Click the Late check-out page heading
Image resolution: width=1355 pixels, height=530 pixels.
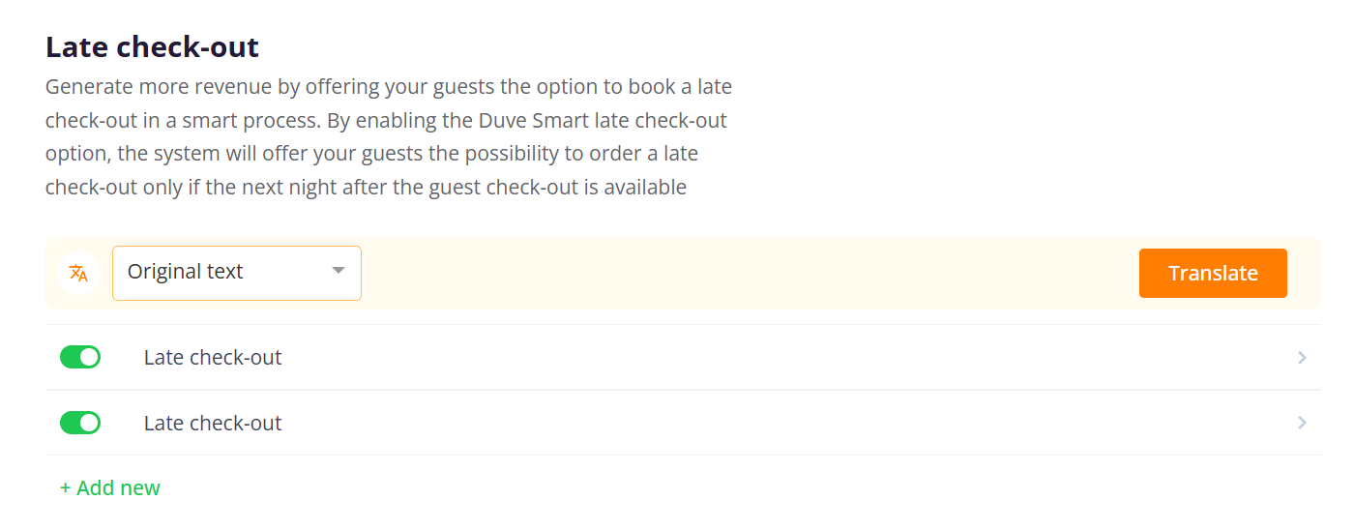pyautogui.click(x=153, y=46)
